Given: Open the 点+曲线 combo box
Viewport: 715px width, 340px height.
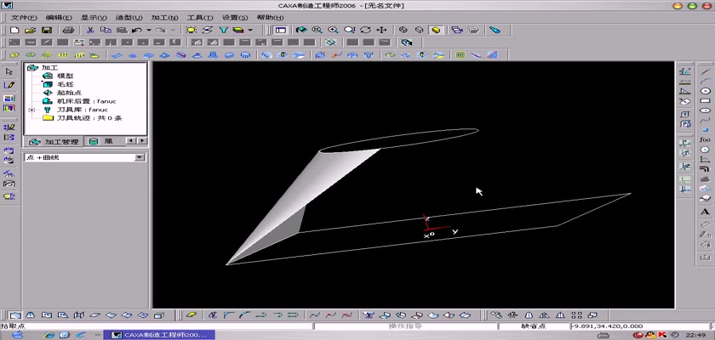Looking at the screenshot, I should 85,157.
